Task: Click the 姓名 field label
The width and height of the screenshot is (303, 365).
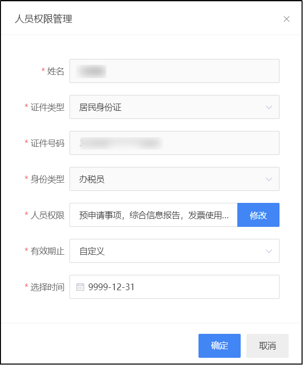Action: [x=56, y=71]
